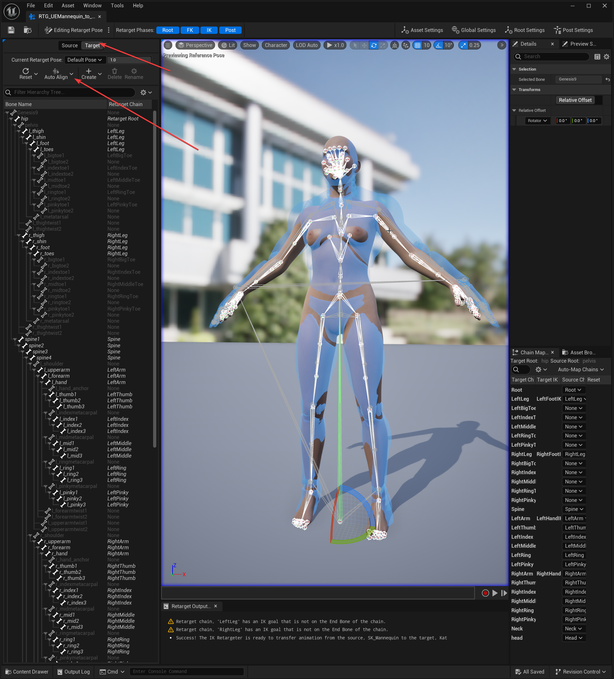
Task: Collapse the Transforms section in Details
Action: (x=514, y=90)
